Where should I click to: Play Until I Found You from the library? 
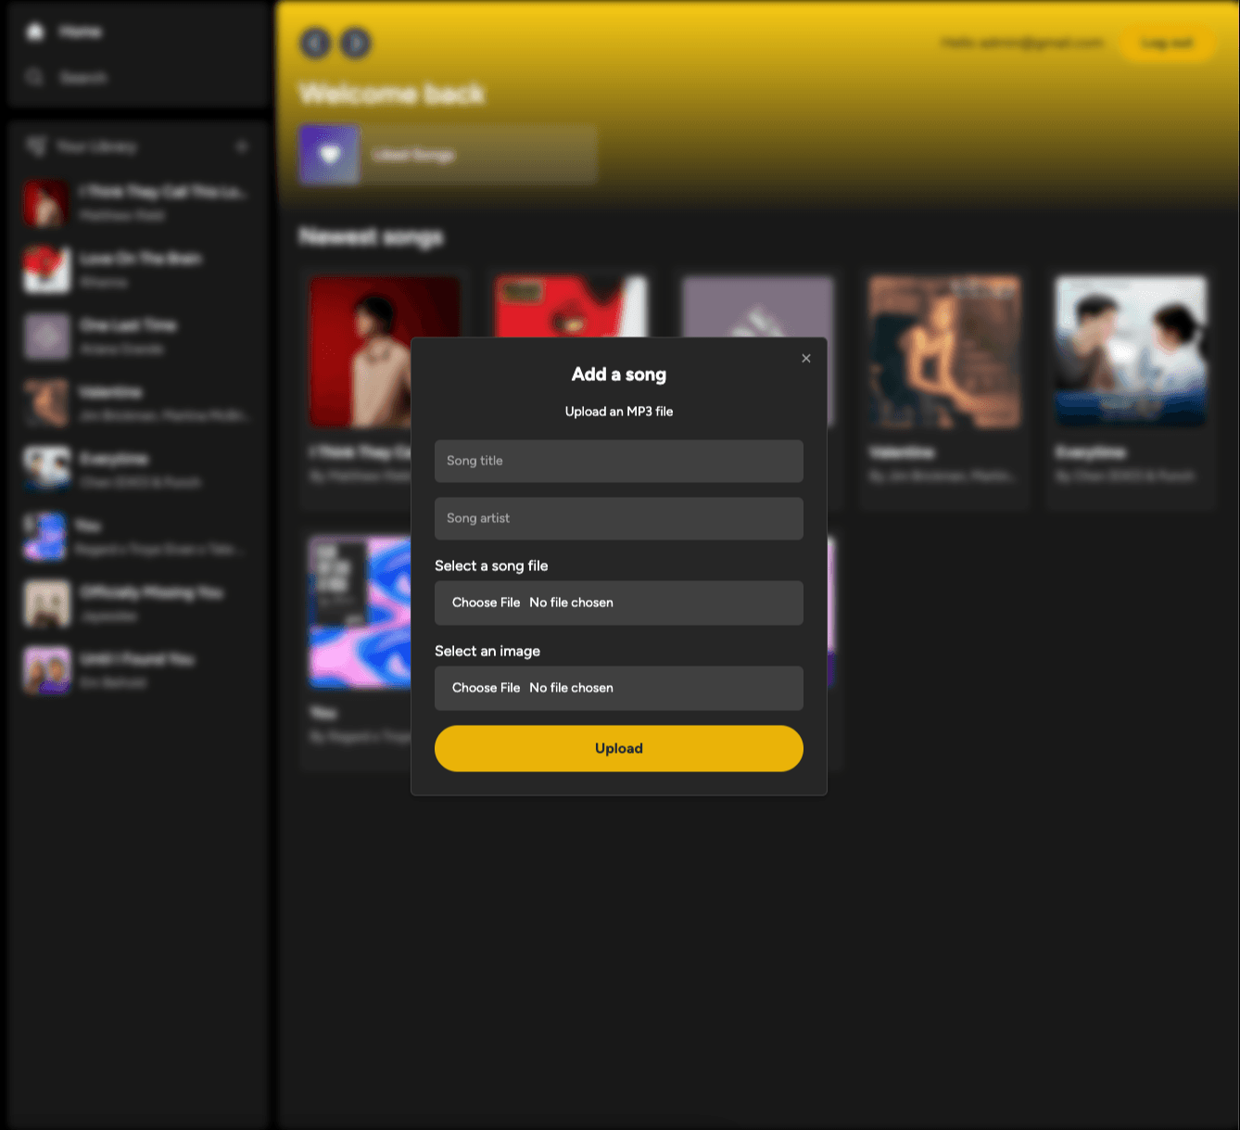pyautogui.click(x=139, y=669)
